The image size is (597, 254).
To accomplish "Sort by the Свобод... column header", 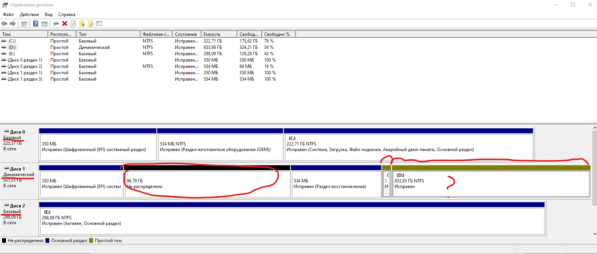I will click(249, 34).
